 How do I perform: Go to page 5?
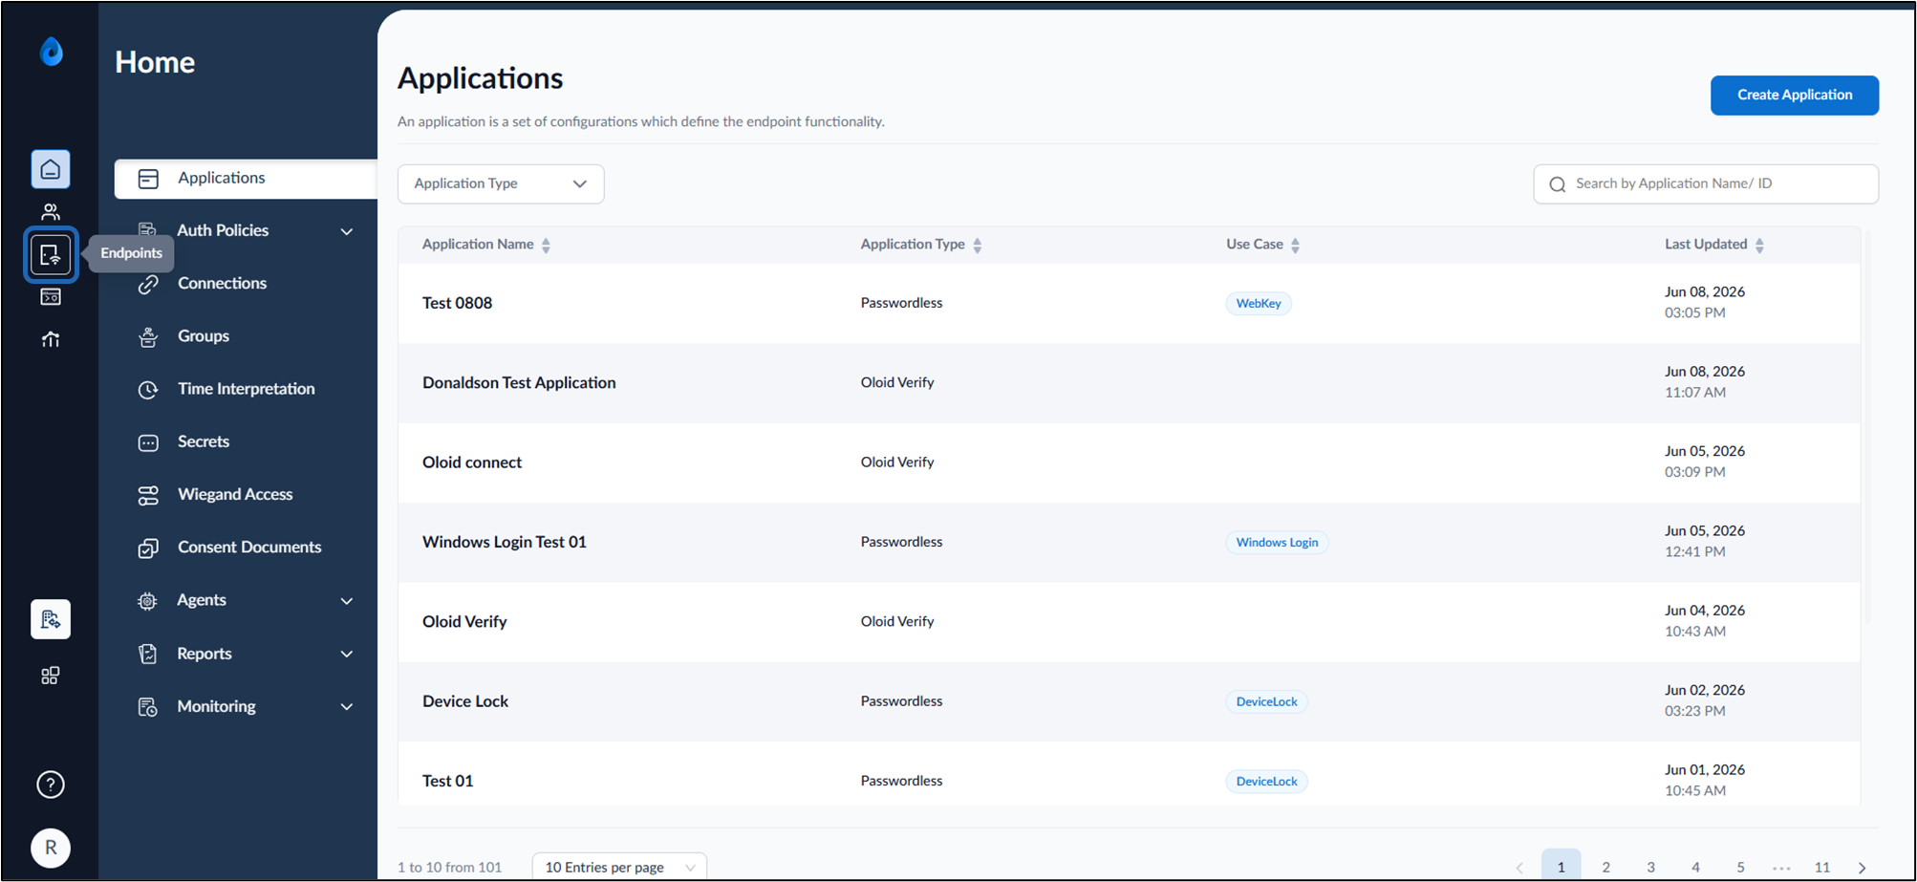[1740, 867]
